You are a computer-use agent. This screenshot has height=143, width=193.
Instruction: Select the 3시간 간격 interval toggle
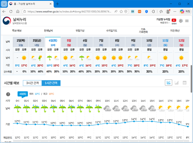click(x=32, y=83)
